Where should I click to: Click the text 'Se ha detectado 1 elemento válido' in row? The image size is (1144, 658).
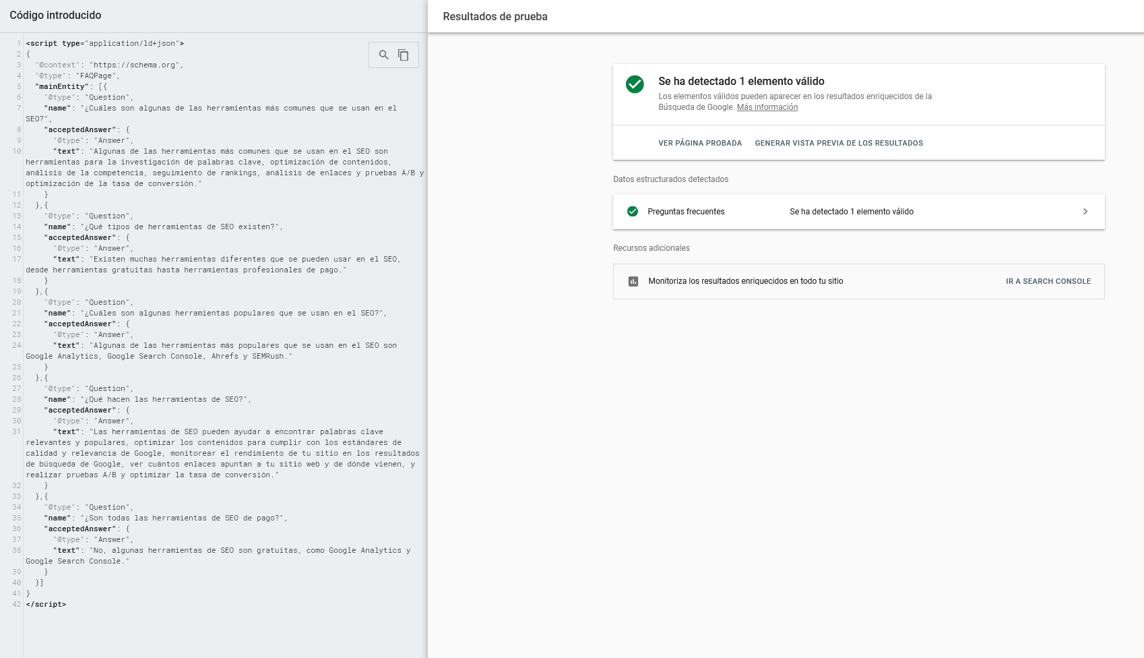(x=852, y=212)
